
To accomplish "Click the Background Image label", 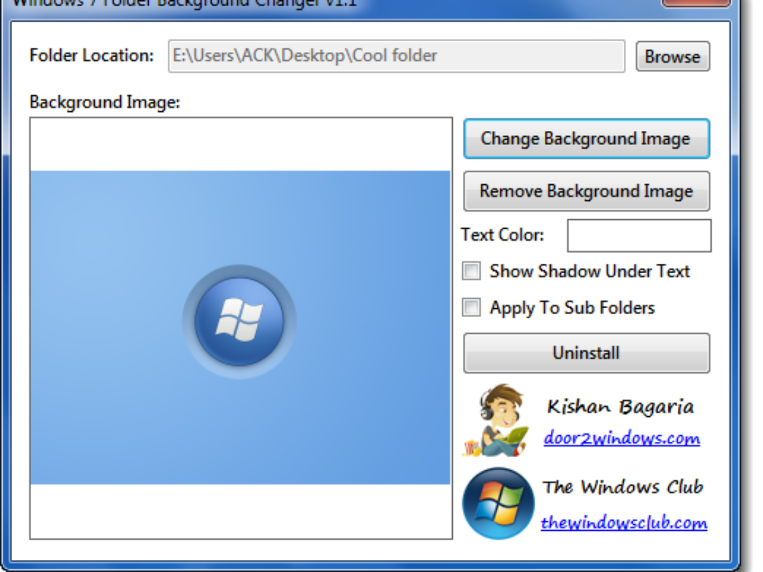I will pos(105,102).
